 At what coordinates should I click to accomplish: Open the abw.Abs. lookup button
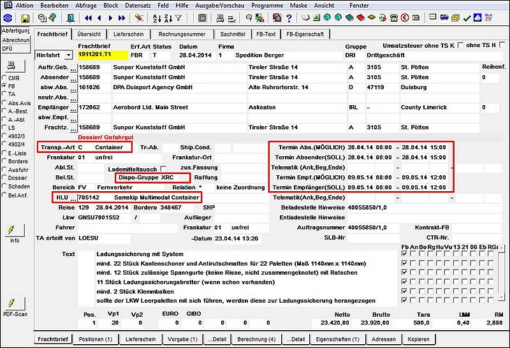point(74,88)
